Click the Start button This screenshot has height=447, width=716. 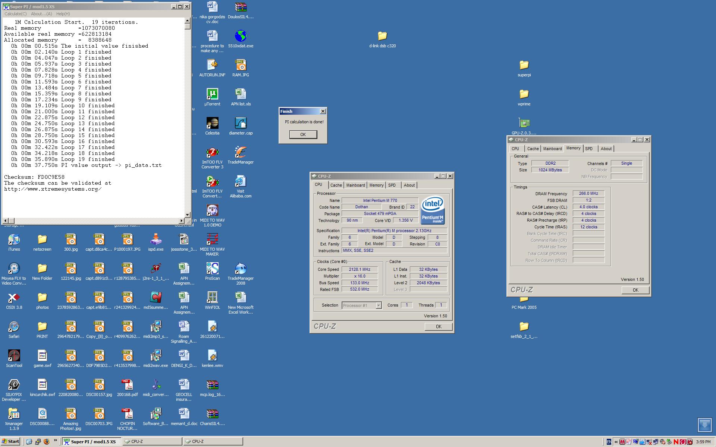(10, 441)
